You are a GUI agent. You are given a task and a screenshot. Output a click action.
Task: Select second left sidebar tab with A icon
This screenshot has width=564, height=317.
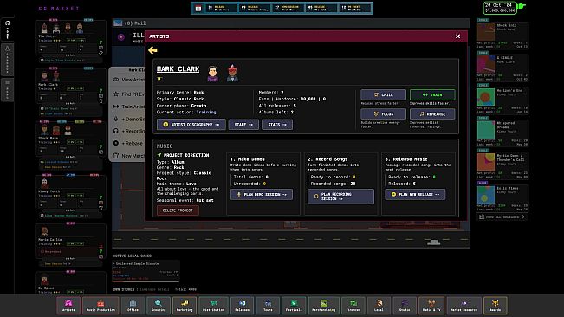(7, 60)
